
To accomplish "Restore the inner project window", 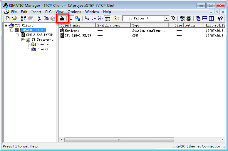I will tap(217, 12).
